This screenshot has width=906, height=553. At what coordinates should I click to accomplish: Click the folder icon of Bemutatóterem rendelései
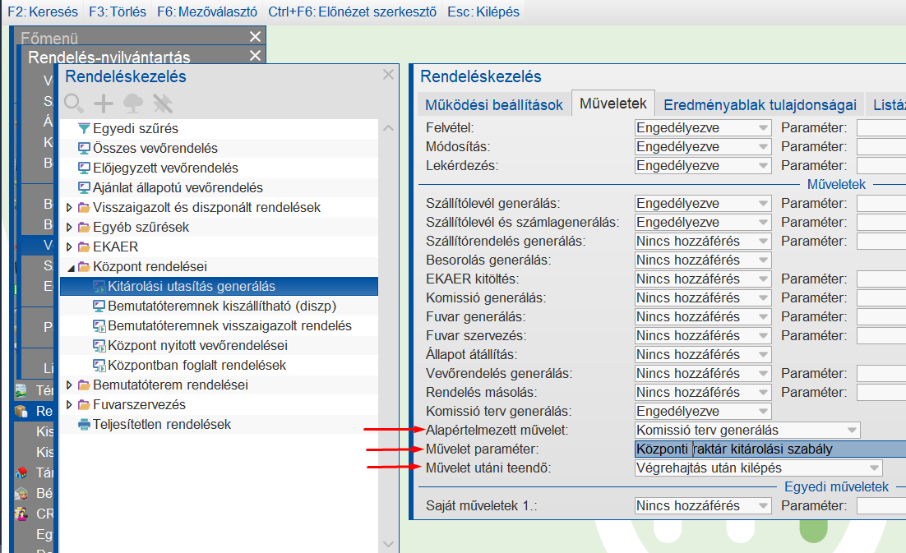click(x=85, y=385)
